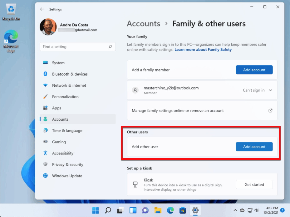
Task: Open the Windows Start button on taskbar
Action: tap(96, 210)
